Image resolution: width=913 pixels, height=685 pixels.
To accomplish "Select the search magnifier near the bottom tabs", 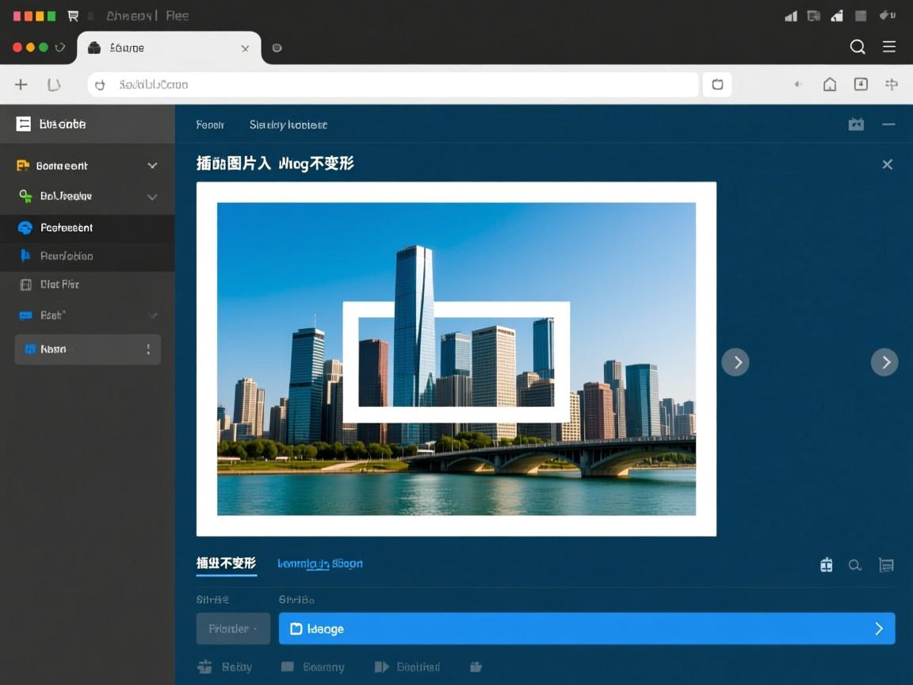I will 855,564.
